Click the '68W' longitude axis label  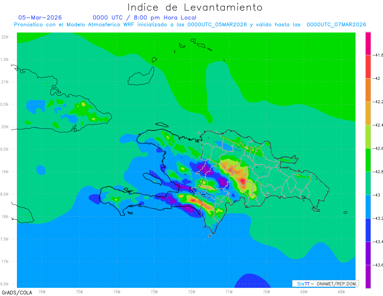point(341,292)
